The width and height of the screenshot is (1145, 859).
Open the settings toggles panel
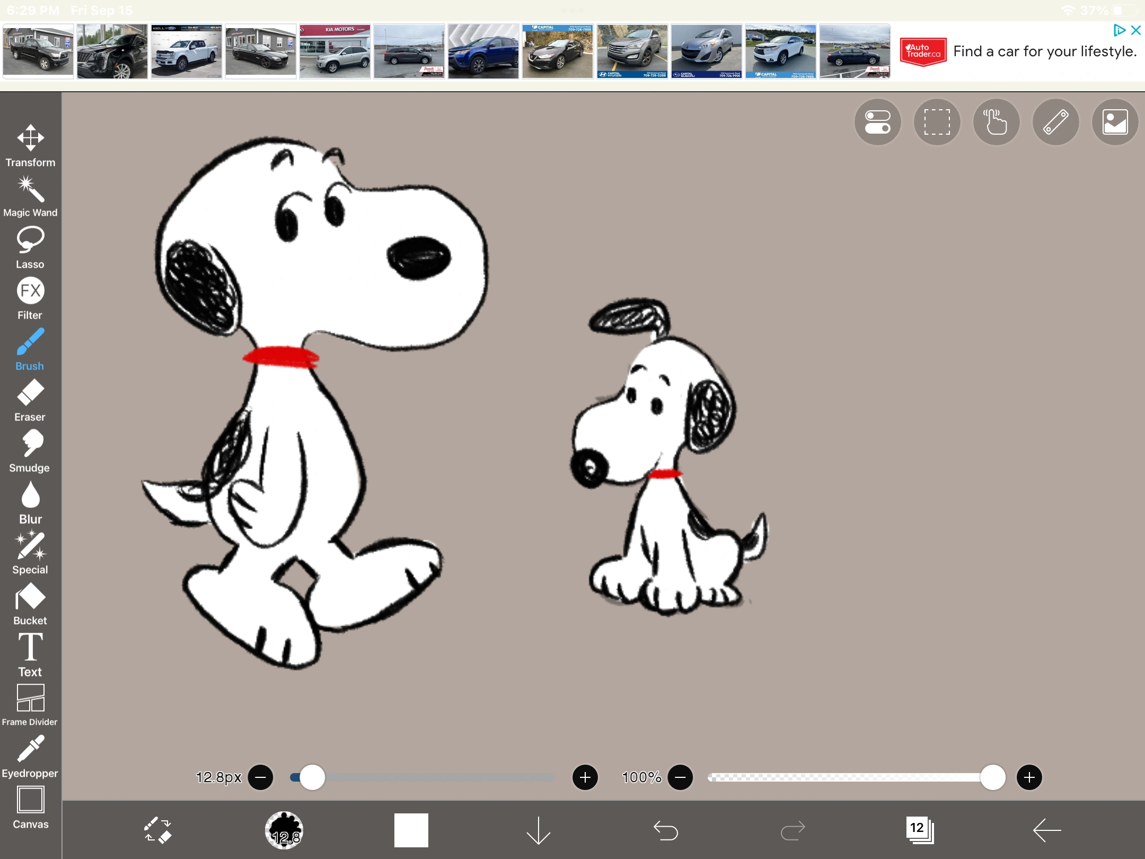click(877, 122)
